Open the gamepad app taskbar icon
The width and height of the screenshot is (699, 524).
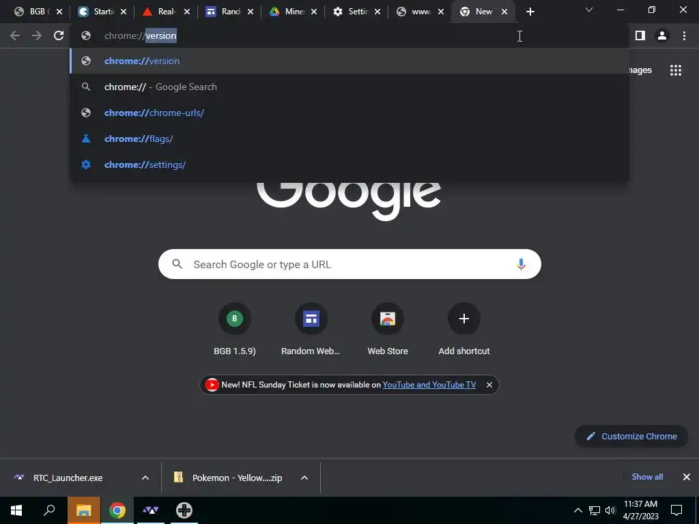click(184, 510)
